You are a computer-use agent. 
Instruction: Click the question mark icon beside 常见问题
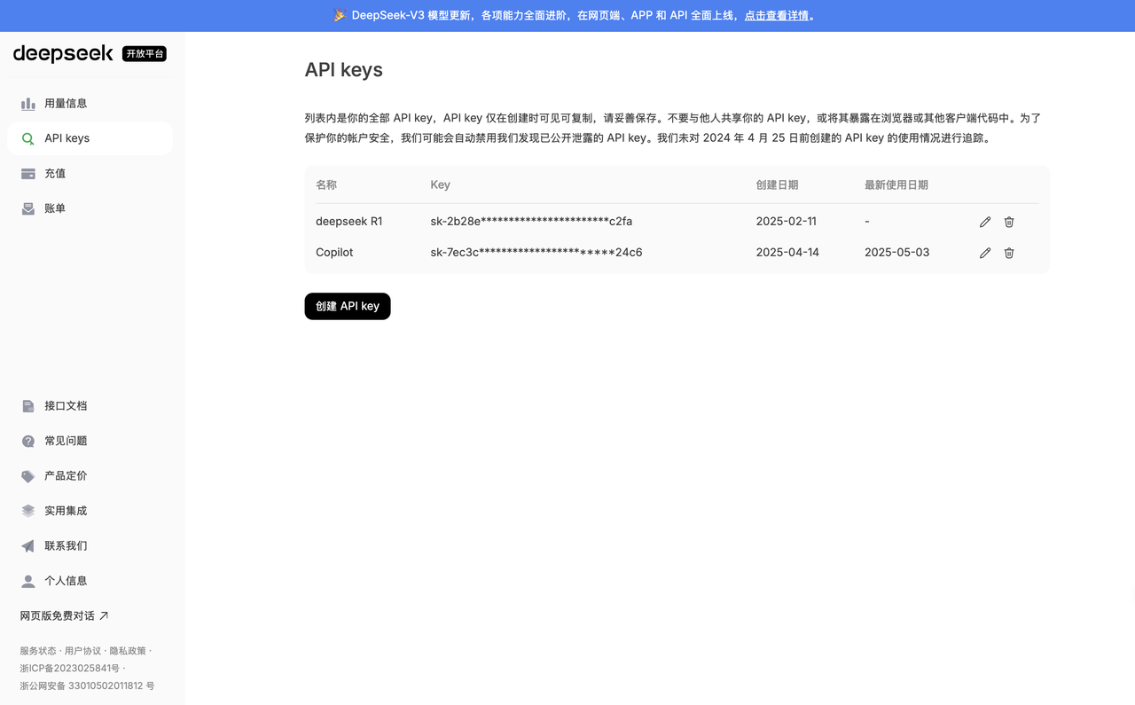pyautogui.click(x=28, y=441)
